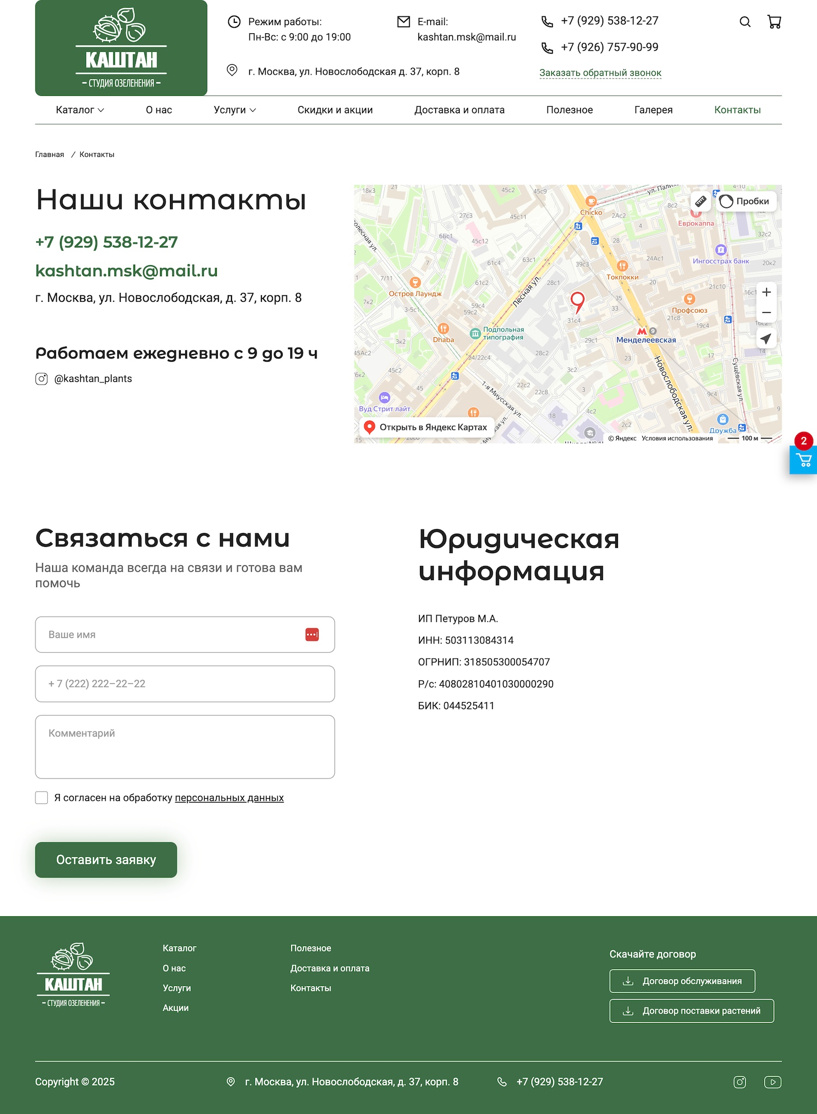Click Главная breadcrumb link
Image resolution: width=817 pixels, height=1114 pixels.
[50, 155]
